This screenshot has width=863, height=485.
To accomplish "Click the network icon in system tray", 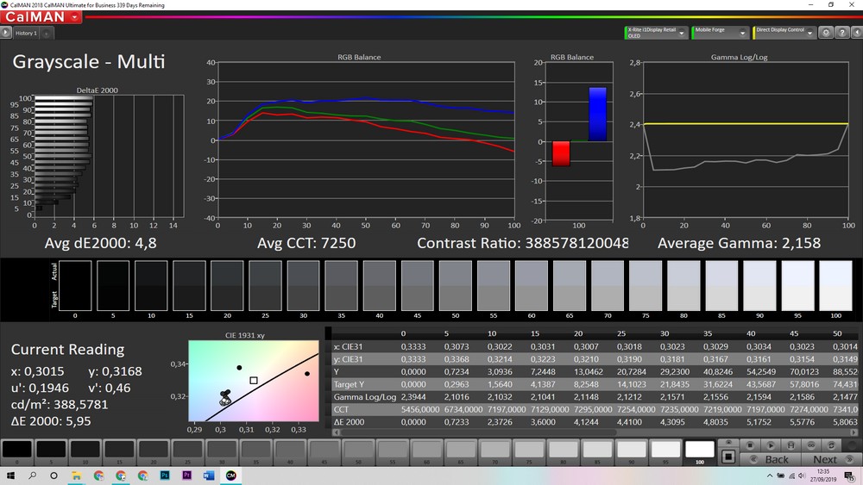I will pos(792,476).
